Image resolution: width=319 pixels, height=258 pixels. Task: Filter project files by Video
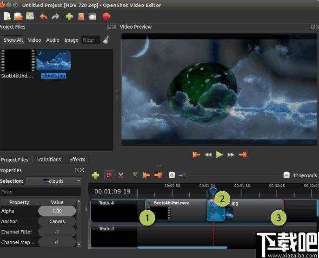pos(34,40)
